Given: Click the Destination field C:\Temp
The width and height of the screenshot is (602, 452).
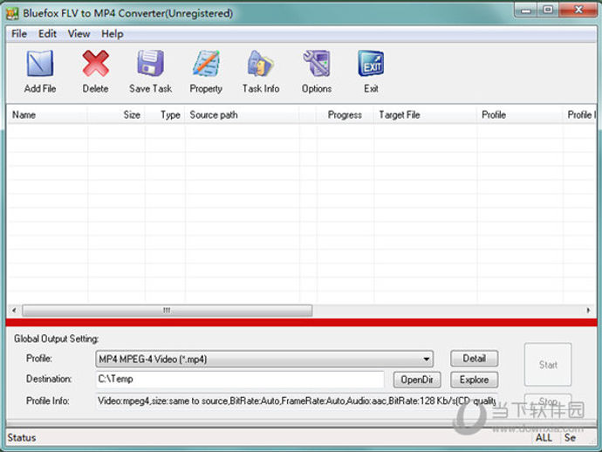Looking at the screenshot, I should 240,379.
